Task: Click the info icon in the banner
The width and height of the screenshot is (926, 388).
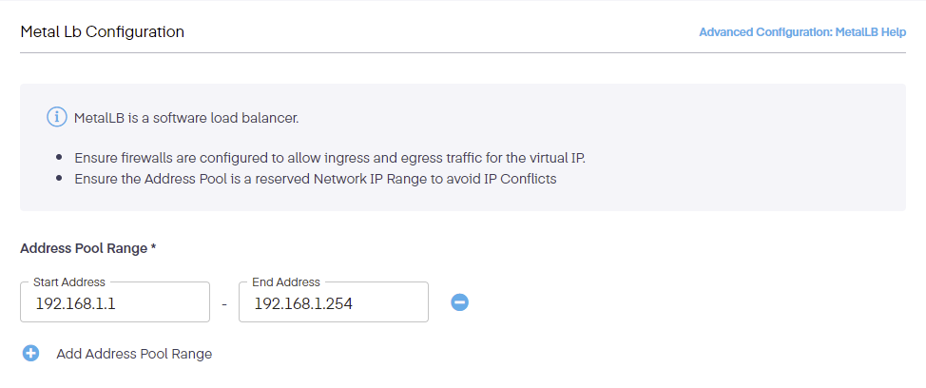Action: (x=57, y=118)
